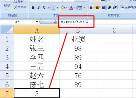This screenshot has height=98, width=136.
Task: Click cell B6 with value 89
Action: click(78, 84)
